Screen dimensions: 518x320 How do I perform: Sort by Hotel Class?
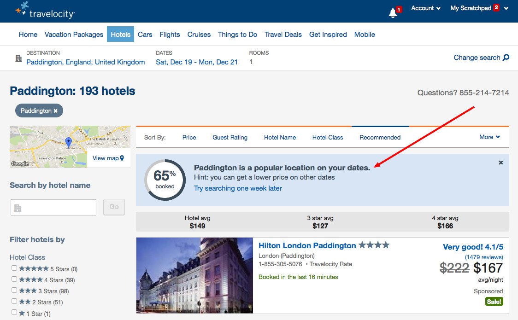click(x=328, y=137)
